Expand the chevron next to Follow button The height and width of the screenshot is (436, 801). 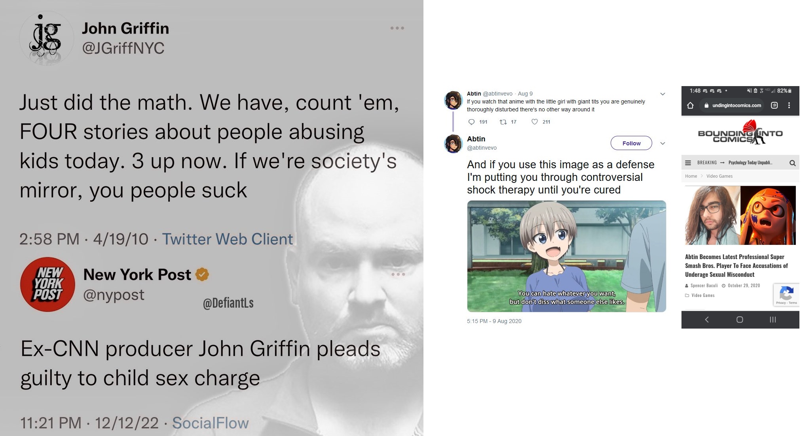click(662, 143)
